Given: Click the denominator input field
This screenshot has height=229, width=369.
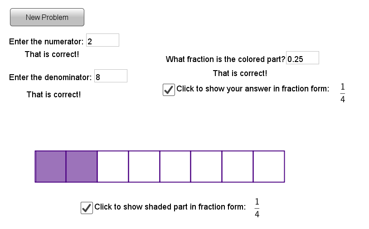Looking at the screenshot, I should (x=111, y=77).
